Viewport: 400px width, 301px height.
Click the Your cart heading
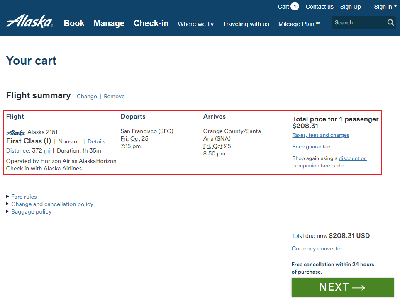pyautogui.click(x=31, y=61)
